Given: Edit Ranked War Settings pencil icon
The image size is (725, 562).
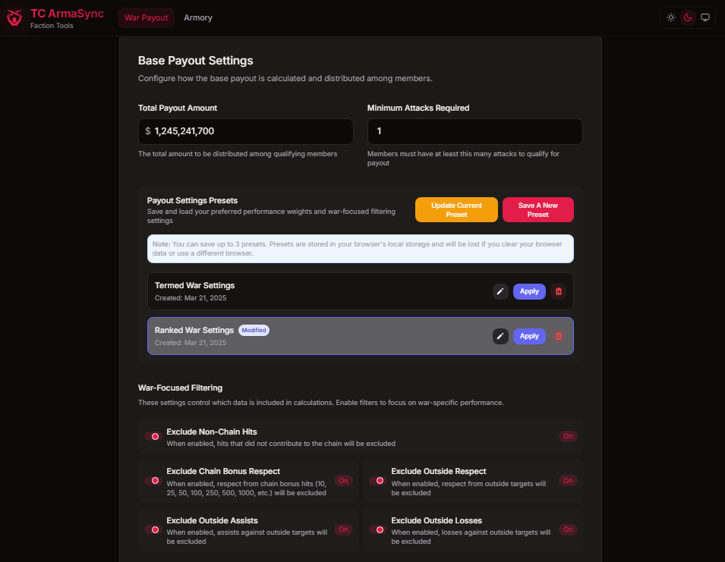Looking at the screenshot, I should (x=500, y=336).
